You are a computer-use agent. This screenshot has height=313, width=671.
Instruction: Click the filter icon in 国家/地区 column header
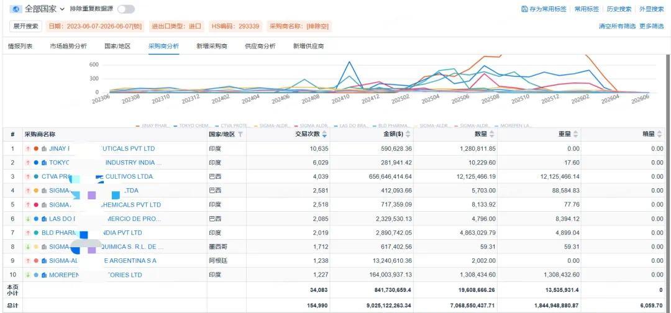coord(240,134)
